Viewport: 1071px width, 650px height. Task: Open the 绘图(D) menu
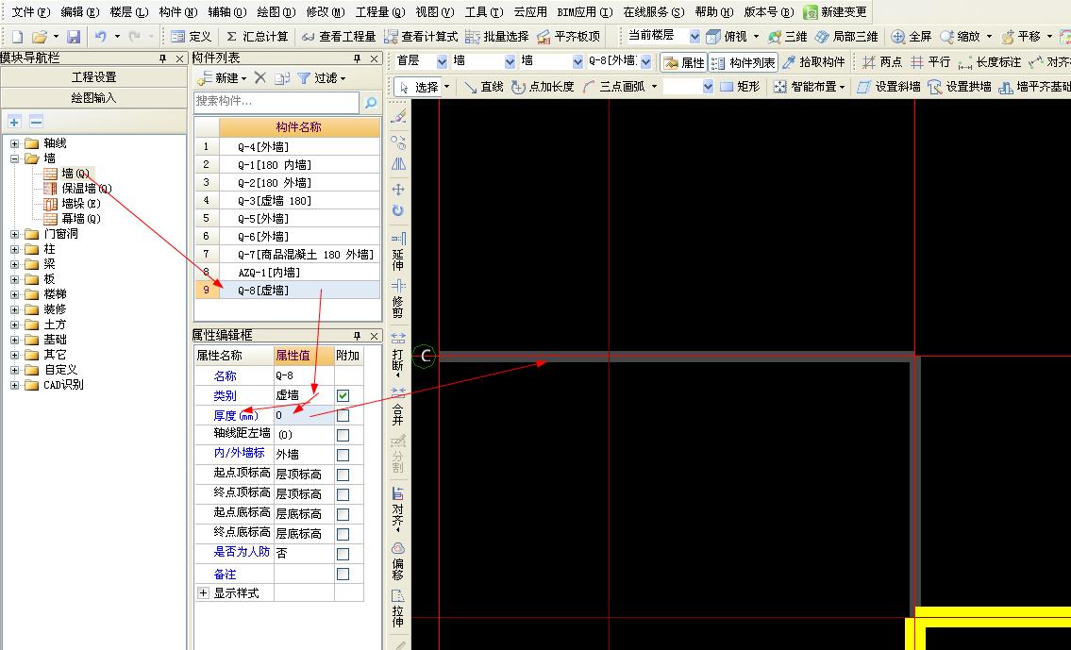[x=276, y=11]
